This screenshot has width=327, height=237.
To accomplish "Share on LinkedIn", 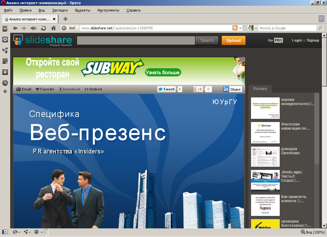I will (232, 89).
